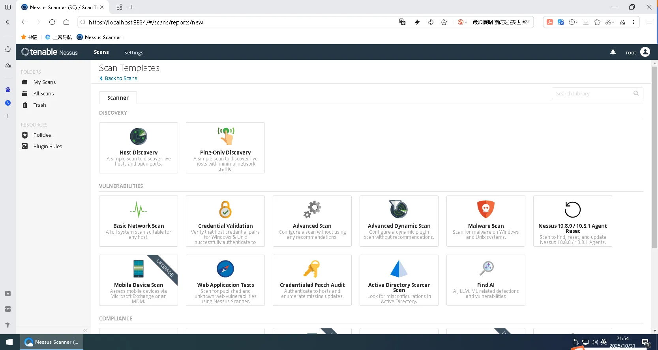The image size is (658, 350).
Task: Click the Search Library input field
Action: [591, 93]
